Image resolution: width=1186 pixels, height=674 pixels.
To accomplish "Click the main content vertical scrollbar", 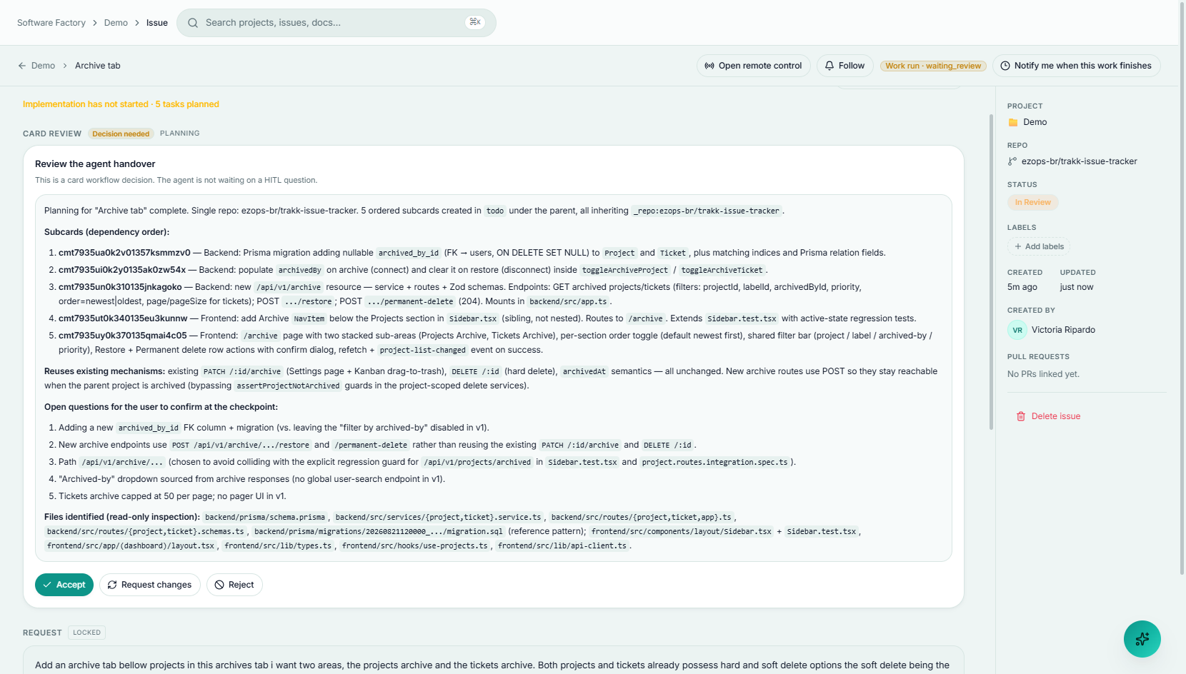I will tap(991, 271).
